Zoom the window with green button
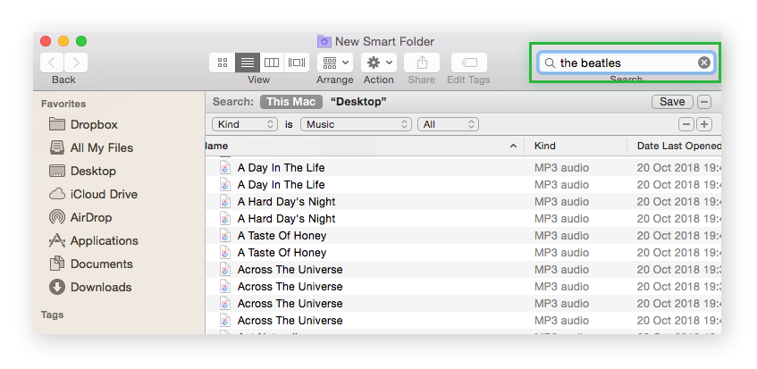This screenshot has height=369, width=757. [81, 41]
